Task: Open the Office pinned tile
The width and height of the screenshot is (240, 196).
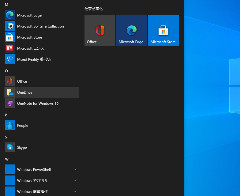Action: click(x=100, y=30)
